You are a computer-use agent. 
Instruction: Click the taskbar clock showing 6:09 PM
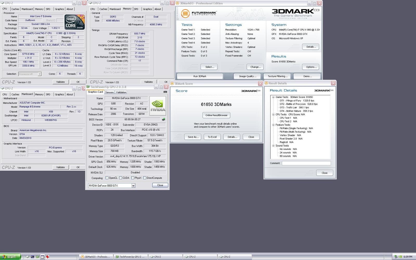click(x=408, y=257)
